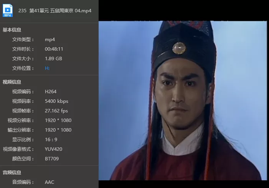The image size is (269, 188).
Task: Open the H: file location link
Action: point(47,68)
